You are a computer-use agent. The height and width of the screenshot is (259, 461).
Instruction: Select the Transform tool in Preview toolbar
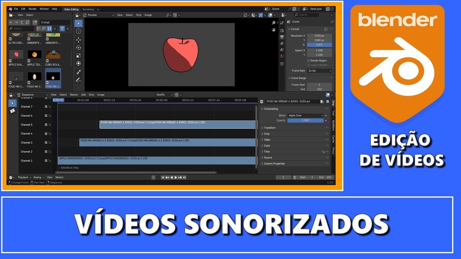point(79,63)
